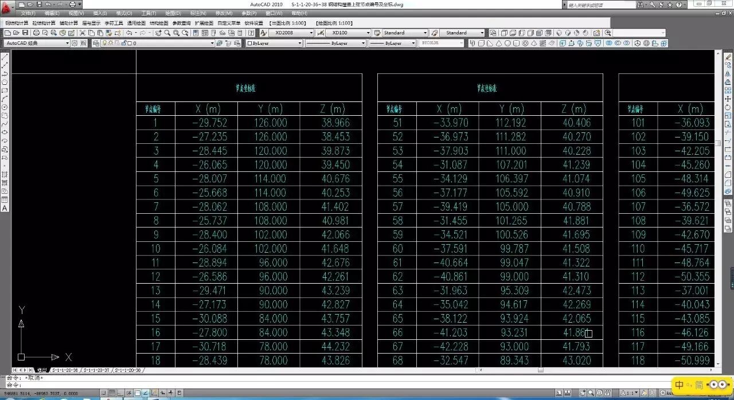Click the Save icon in standard toolbar
734x400 pixels.
[x=25, y=33]
